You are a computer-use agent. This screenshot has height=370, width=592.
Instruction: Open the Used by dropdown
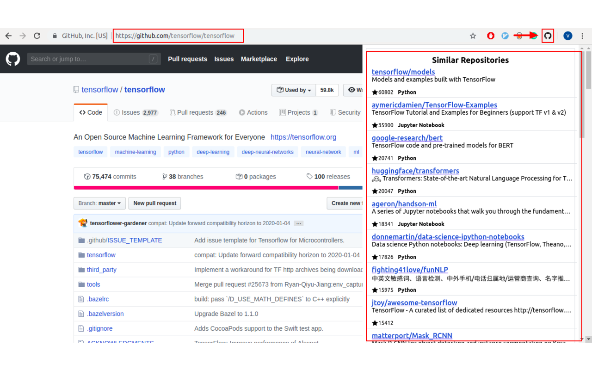point(293,90)
